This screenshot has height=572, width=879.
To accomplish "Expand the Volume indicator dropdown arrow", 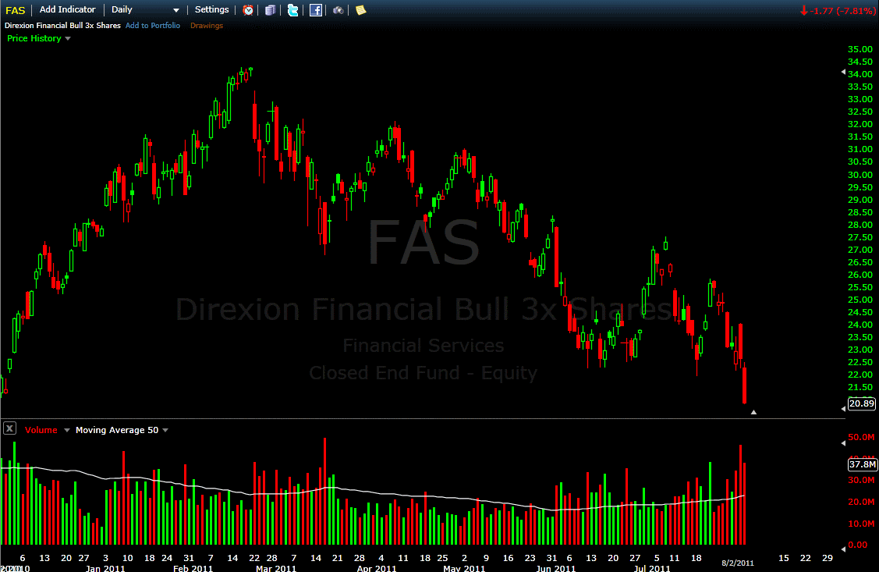I will coord(67,430).
